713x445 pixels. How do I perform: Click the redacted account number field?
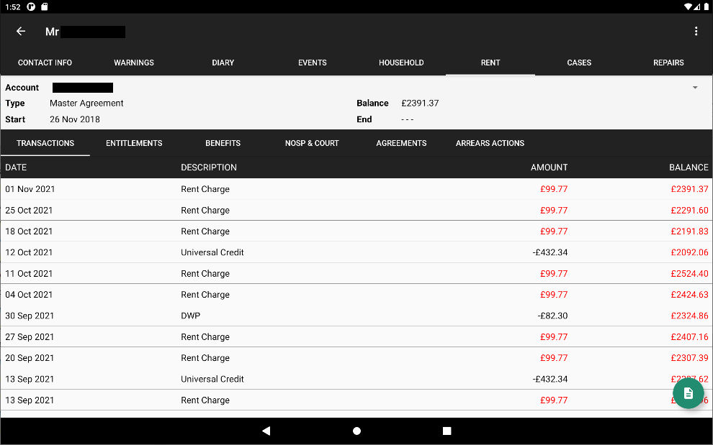[83, 88]
